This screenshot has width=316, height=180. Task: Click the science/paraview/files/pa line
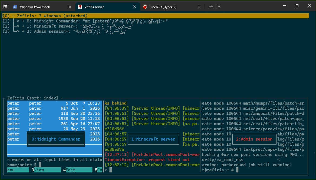[x=253, y=129]
